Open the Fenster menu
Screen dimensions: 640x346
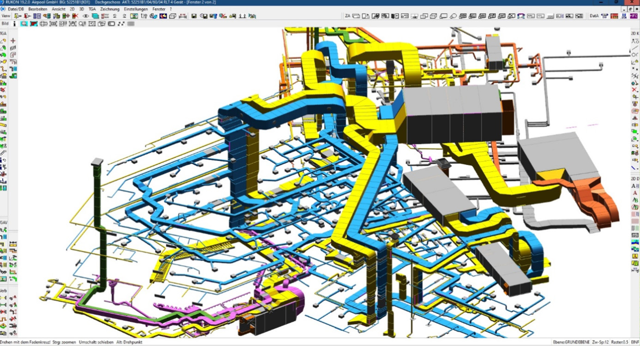pyautogui.click(x=159, y=9)
